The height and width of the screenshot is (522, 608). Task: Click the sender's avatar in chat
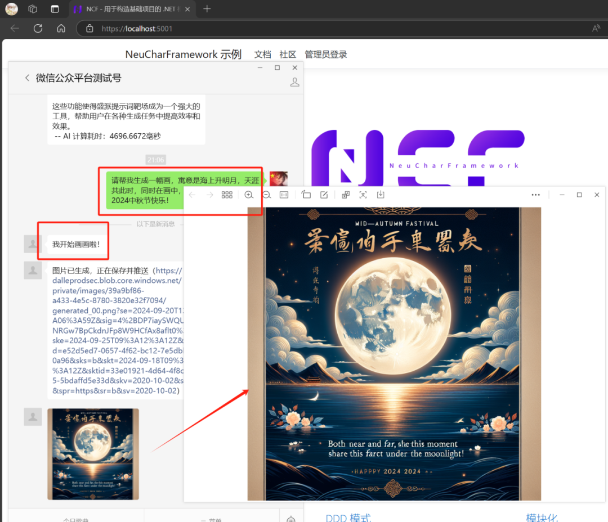[279, 179]
